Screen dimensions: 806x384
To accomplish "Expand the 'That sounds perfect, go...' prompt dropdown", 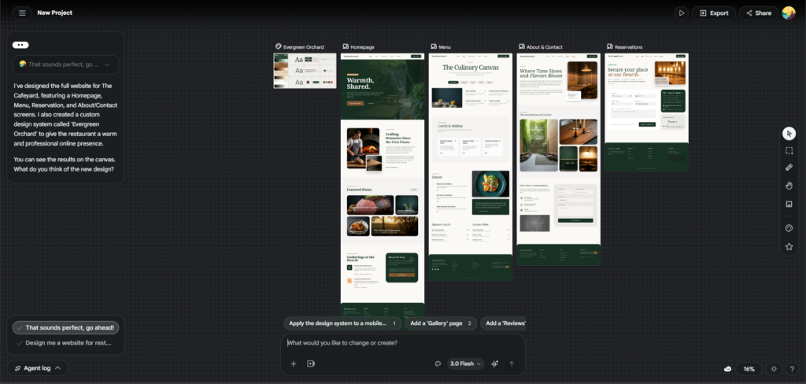I will [66, 65].
